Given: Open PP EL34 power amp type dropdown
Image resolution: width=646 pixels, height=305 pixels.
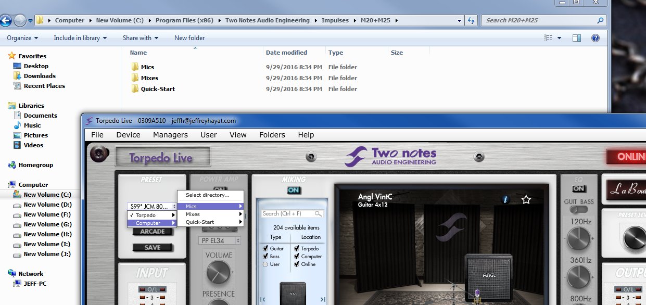Looking at the screenshot, I should coord(220,240).
